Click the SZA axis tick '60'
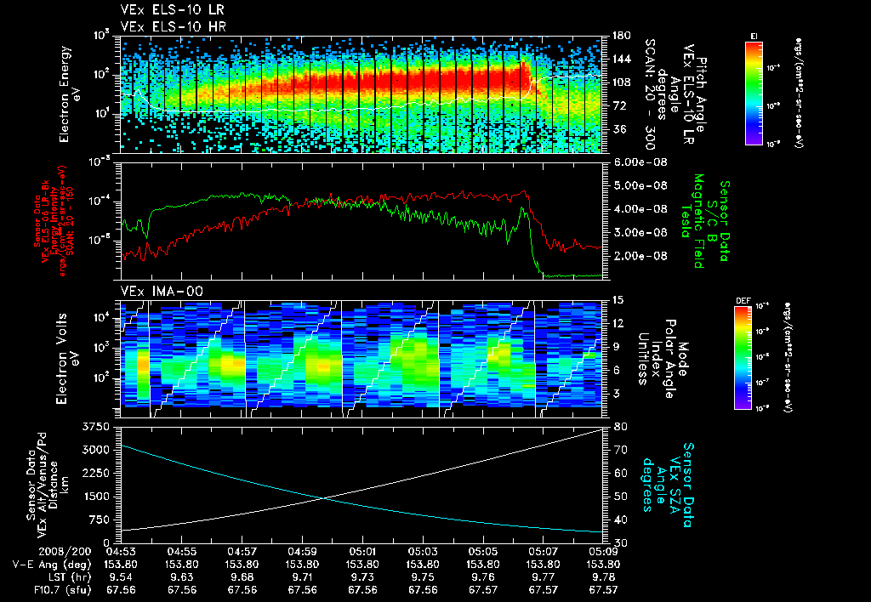This screenshot has height=602, width=871. coord(621,473)
